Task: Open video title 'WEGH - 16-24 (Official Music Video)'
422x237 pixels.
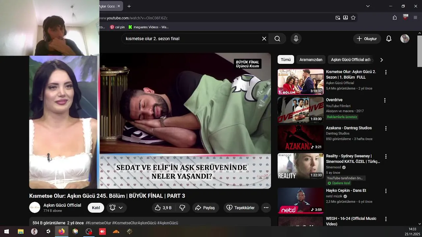Action: point(351,221)
